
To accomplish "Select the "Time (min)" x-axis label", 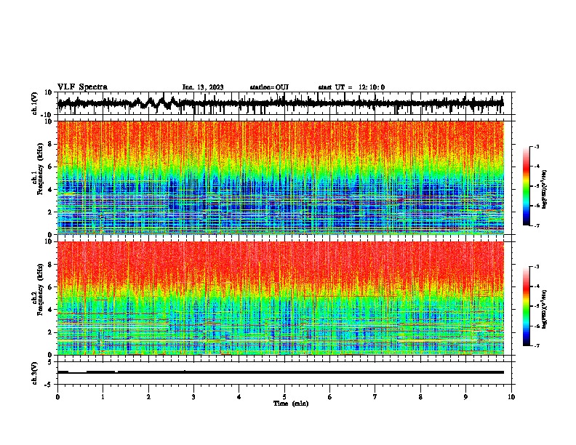I will click(x=291, y=404).
